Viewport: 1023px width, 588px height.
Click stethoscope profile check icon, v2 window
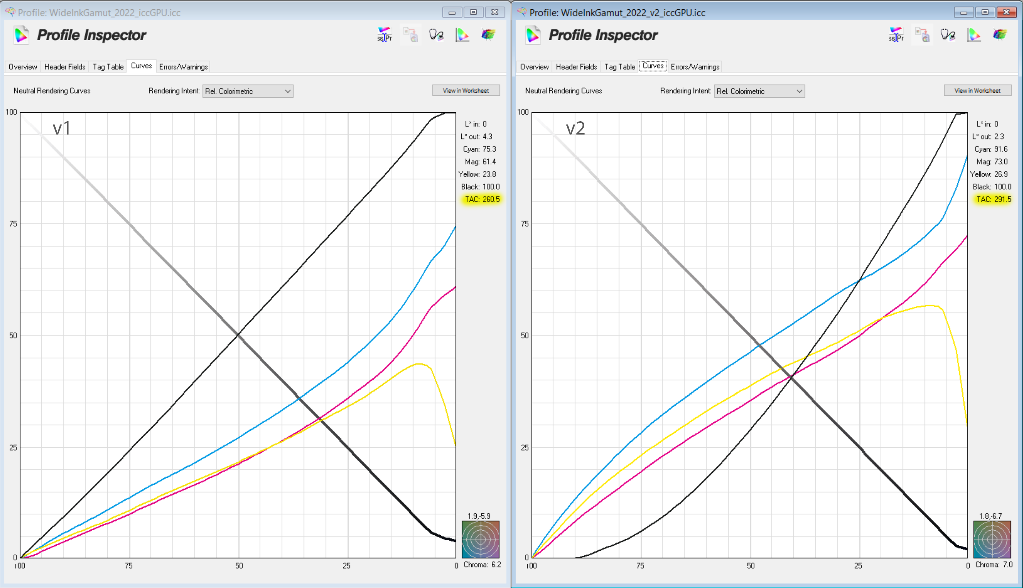[x=948, y=35]
